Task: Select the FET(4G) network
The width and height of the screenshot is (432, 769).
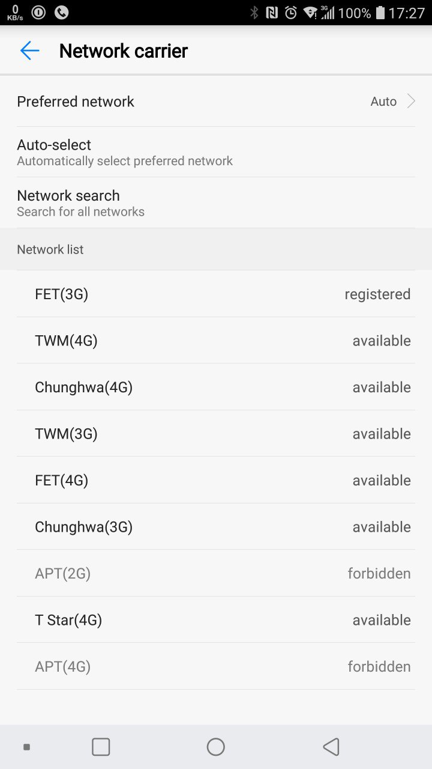Action: 216,481
